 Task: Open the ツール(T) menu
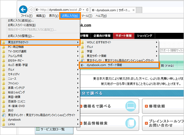(87, 16)
